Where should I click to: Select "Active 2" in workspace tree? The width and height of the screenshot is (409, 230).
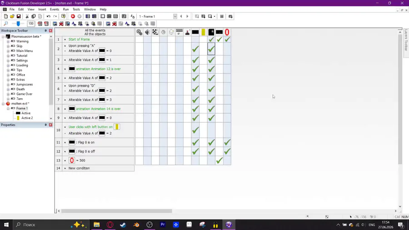click(27, 118)
